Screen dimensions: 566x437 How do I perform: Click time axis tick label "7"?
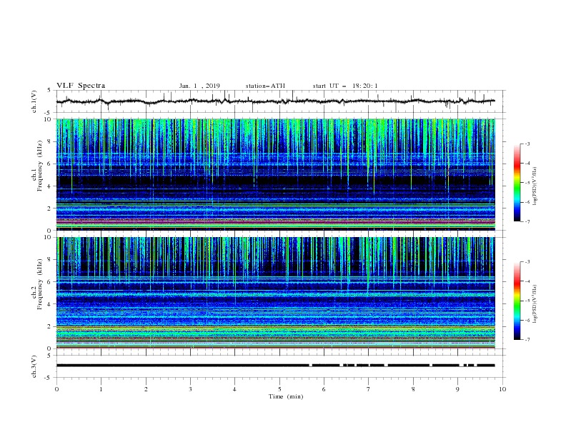(x=369, y=389)
